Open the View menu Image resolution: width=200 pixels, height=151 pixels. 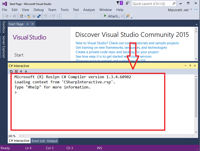click(25, 10)
